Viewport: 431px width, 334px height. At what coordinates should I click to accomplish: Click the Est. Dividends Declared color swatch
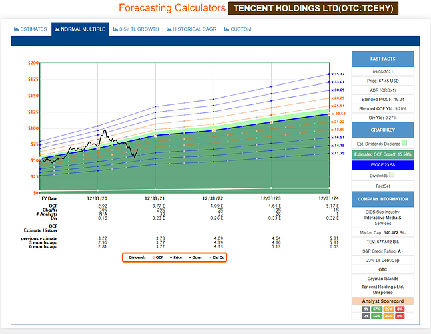404,142
